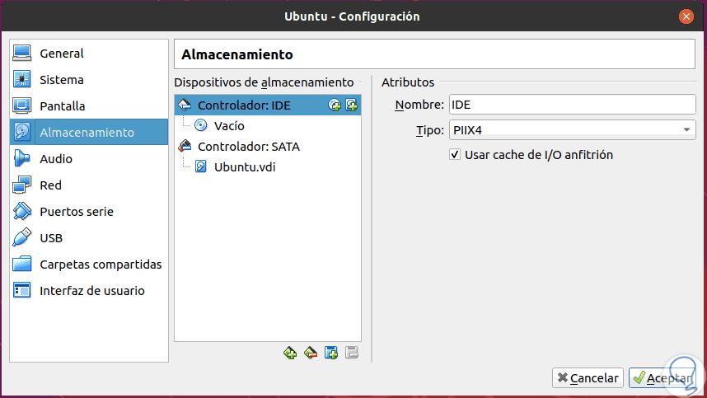Toggle Usar cache de I/O anfitrión checkbox
This screenshot has width=707, height=398.
pyautogui.click(x=455, y=154)
